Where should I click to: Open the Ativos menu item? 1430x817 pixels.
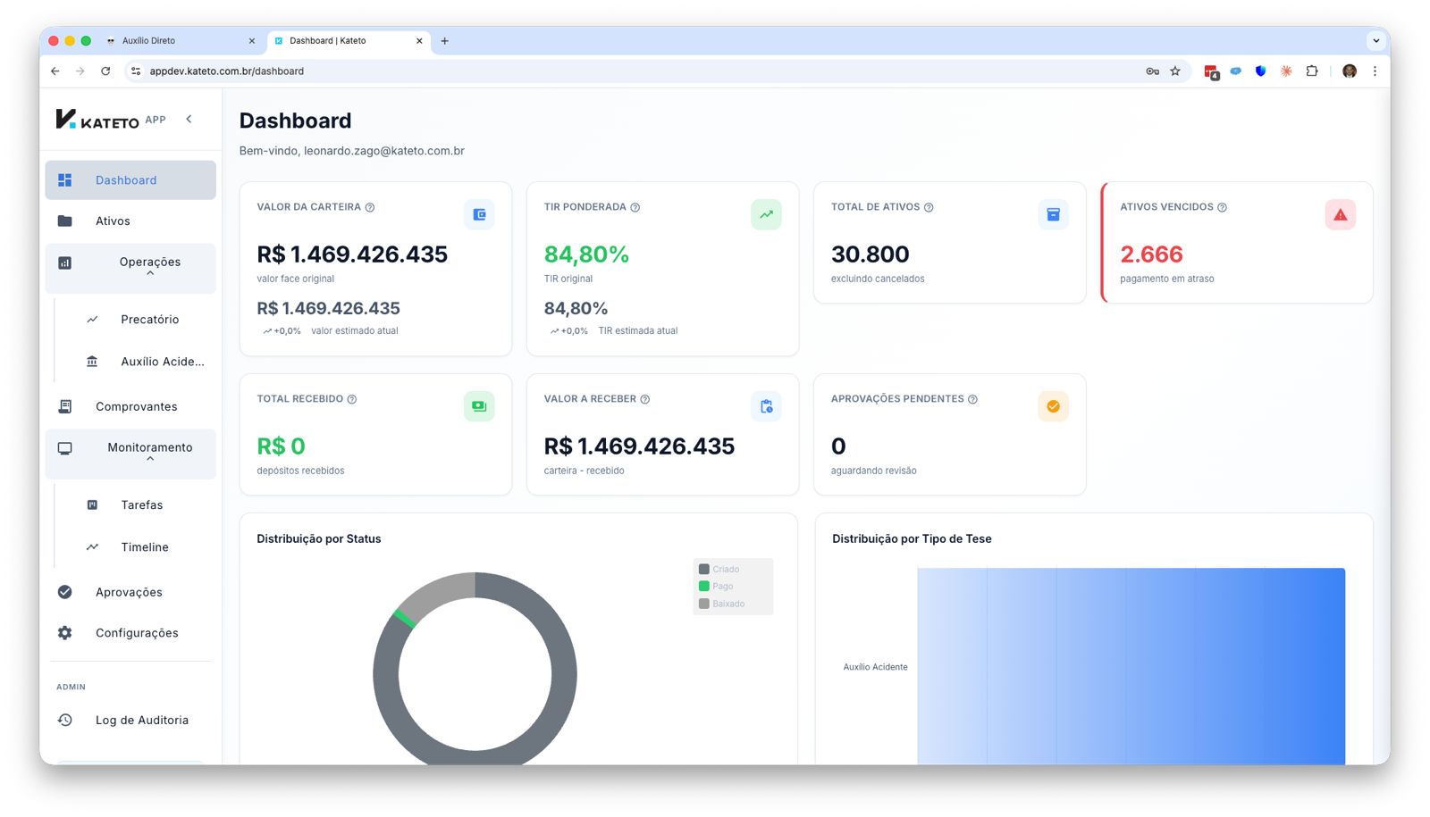click(113, 221)
